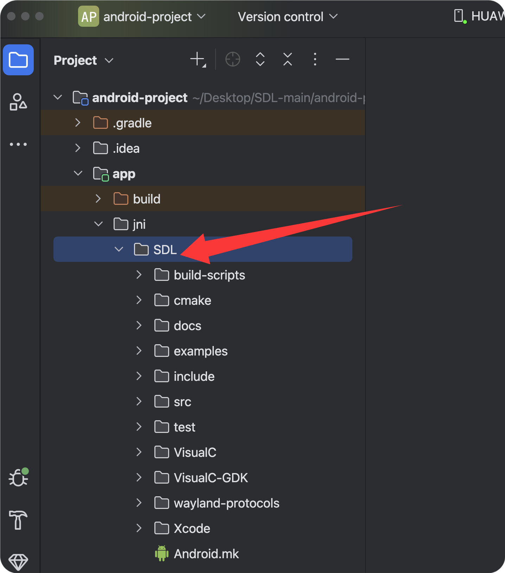Image resolution: width=505 pixels, height=573 pixels.
Task: Select the Android.mk file name
Action: [206, 554]
